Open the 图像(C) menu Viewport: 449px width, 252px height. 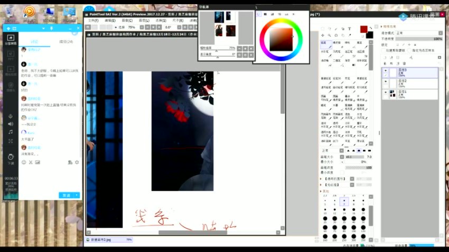coord(127,21)
